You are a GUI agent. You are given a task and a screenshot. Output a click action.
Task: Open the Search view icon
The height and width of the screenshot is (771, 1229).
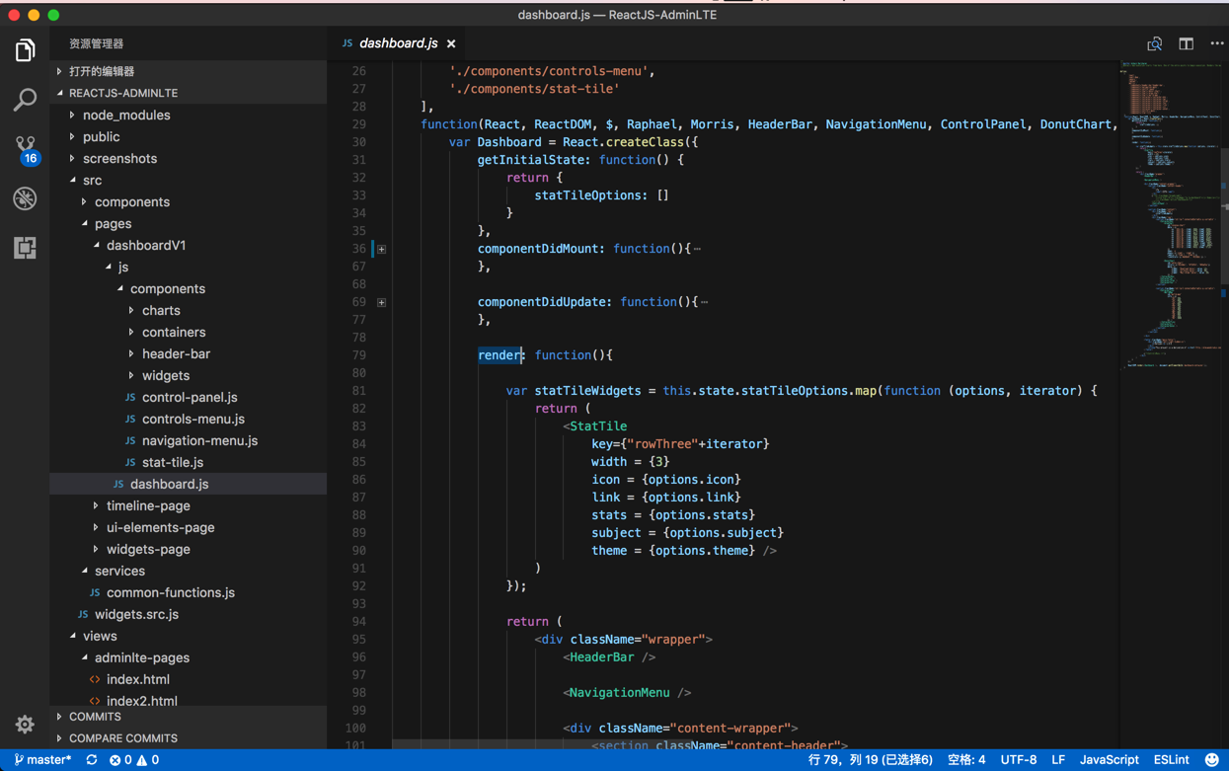(x=25, y=99)
